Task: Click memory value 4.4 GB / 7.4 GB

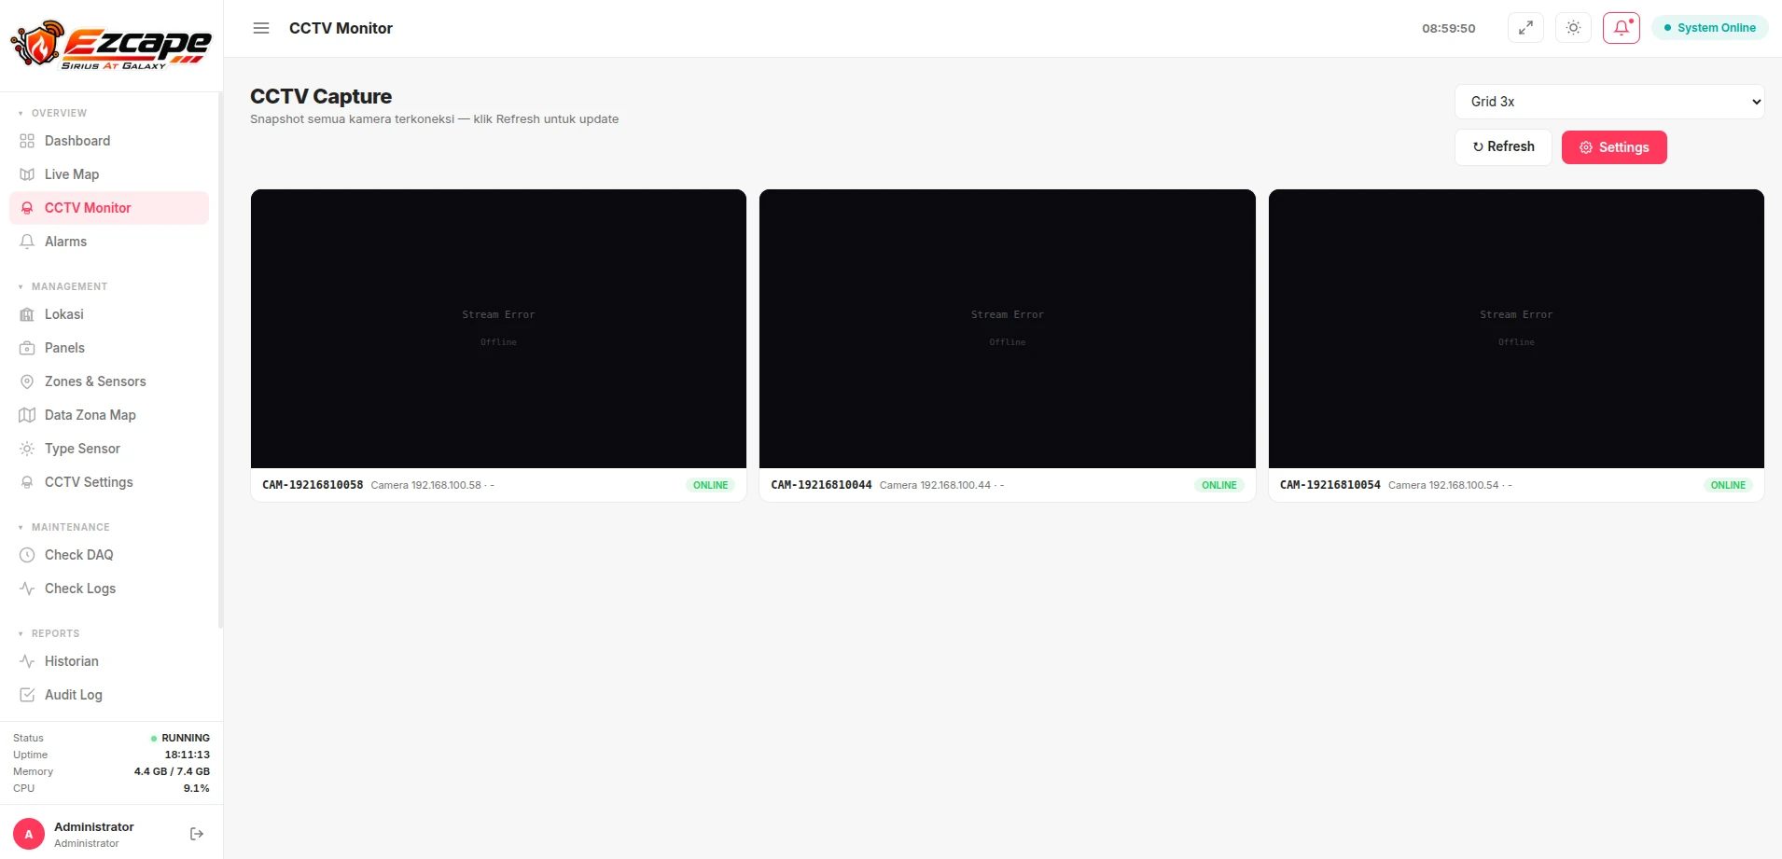Action: point(172,771)
